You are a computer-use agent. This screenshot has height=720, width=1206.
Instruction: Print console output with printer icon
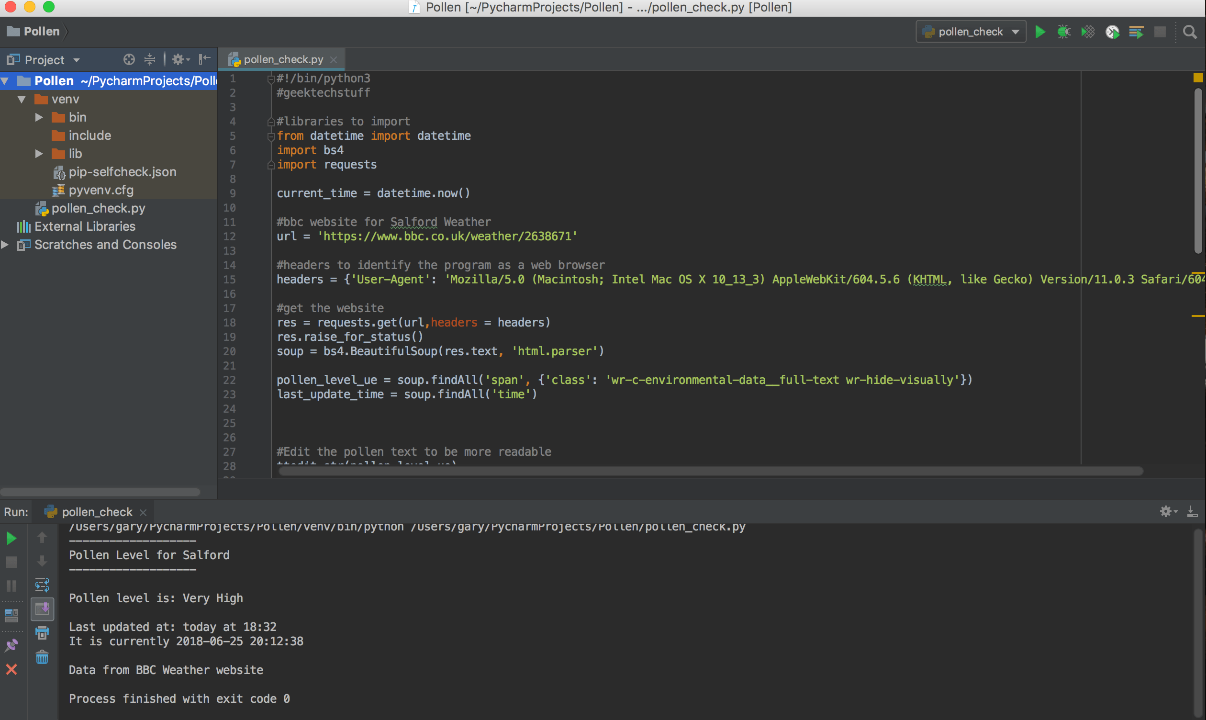42,633
